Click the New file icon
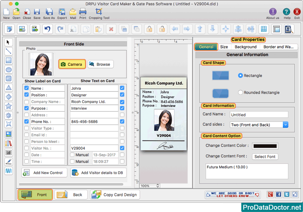The width and height of the screenshot is (303, 212). pyautogui.click(x=6, y=12)
